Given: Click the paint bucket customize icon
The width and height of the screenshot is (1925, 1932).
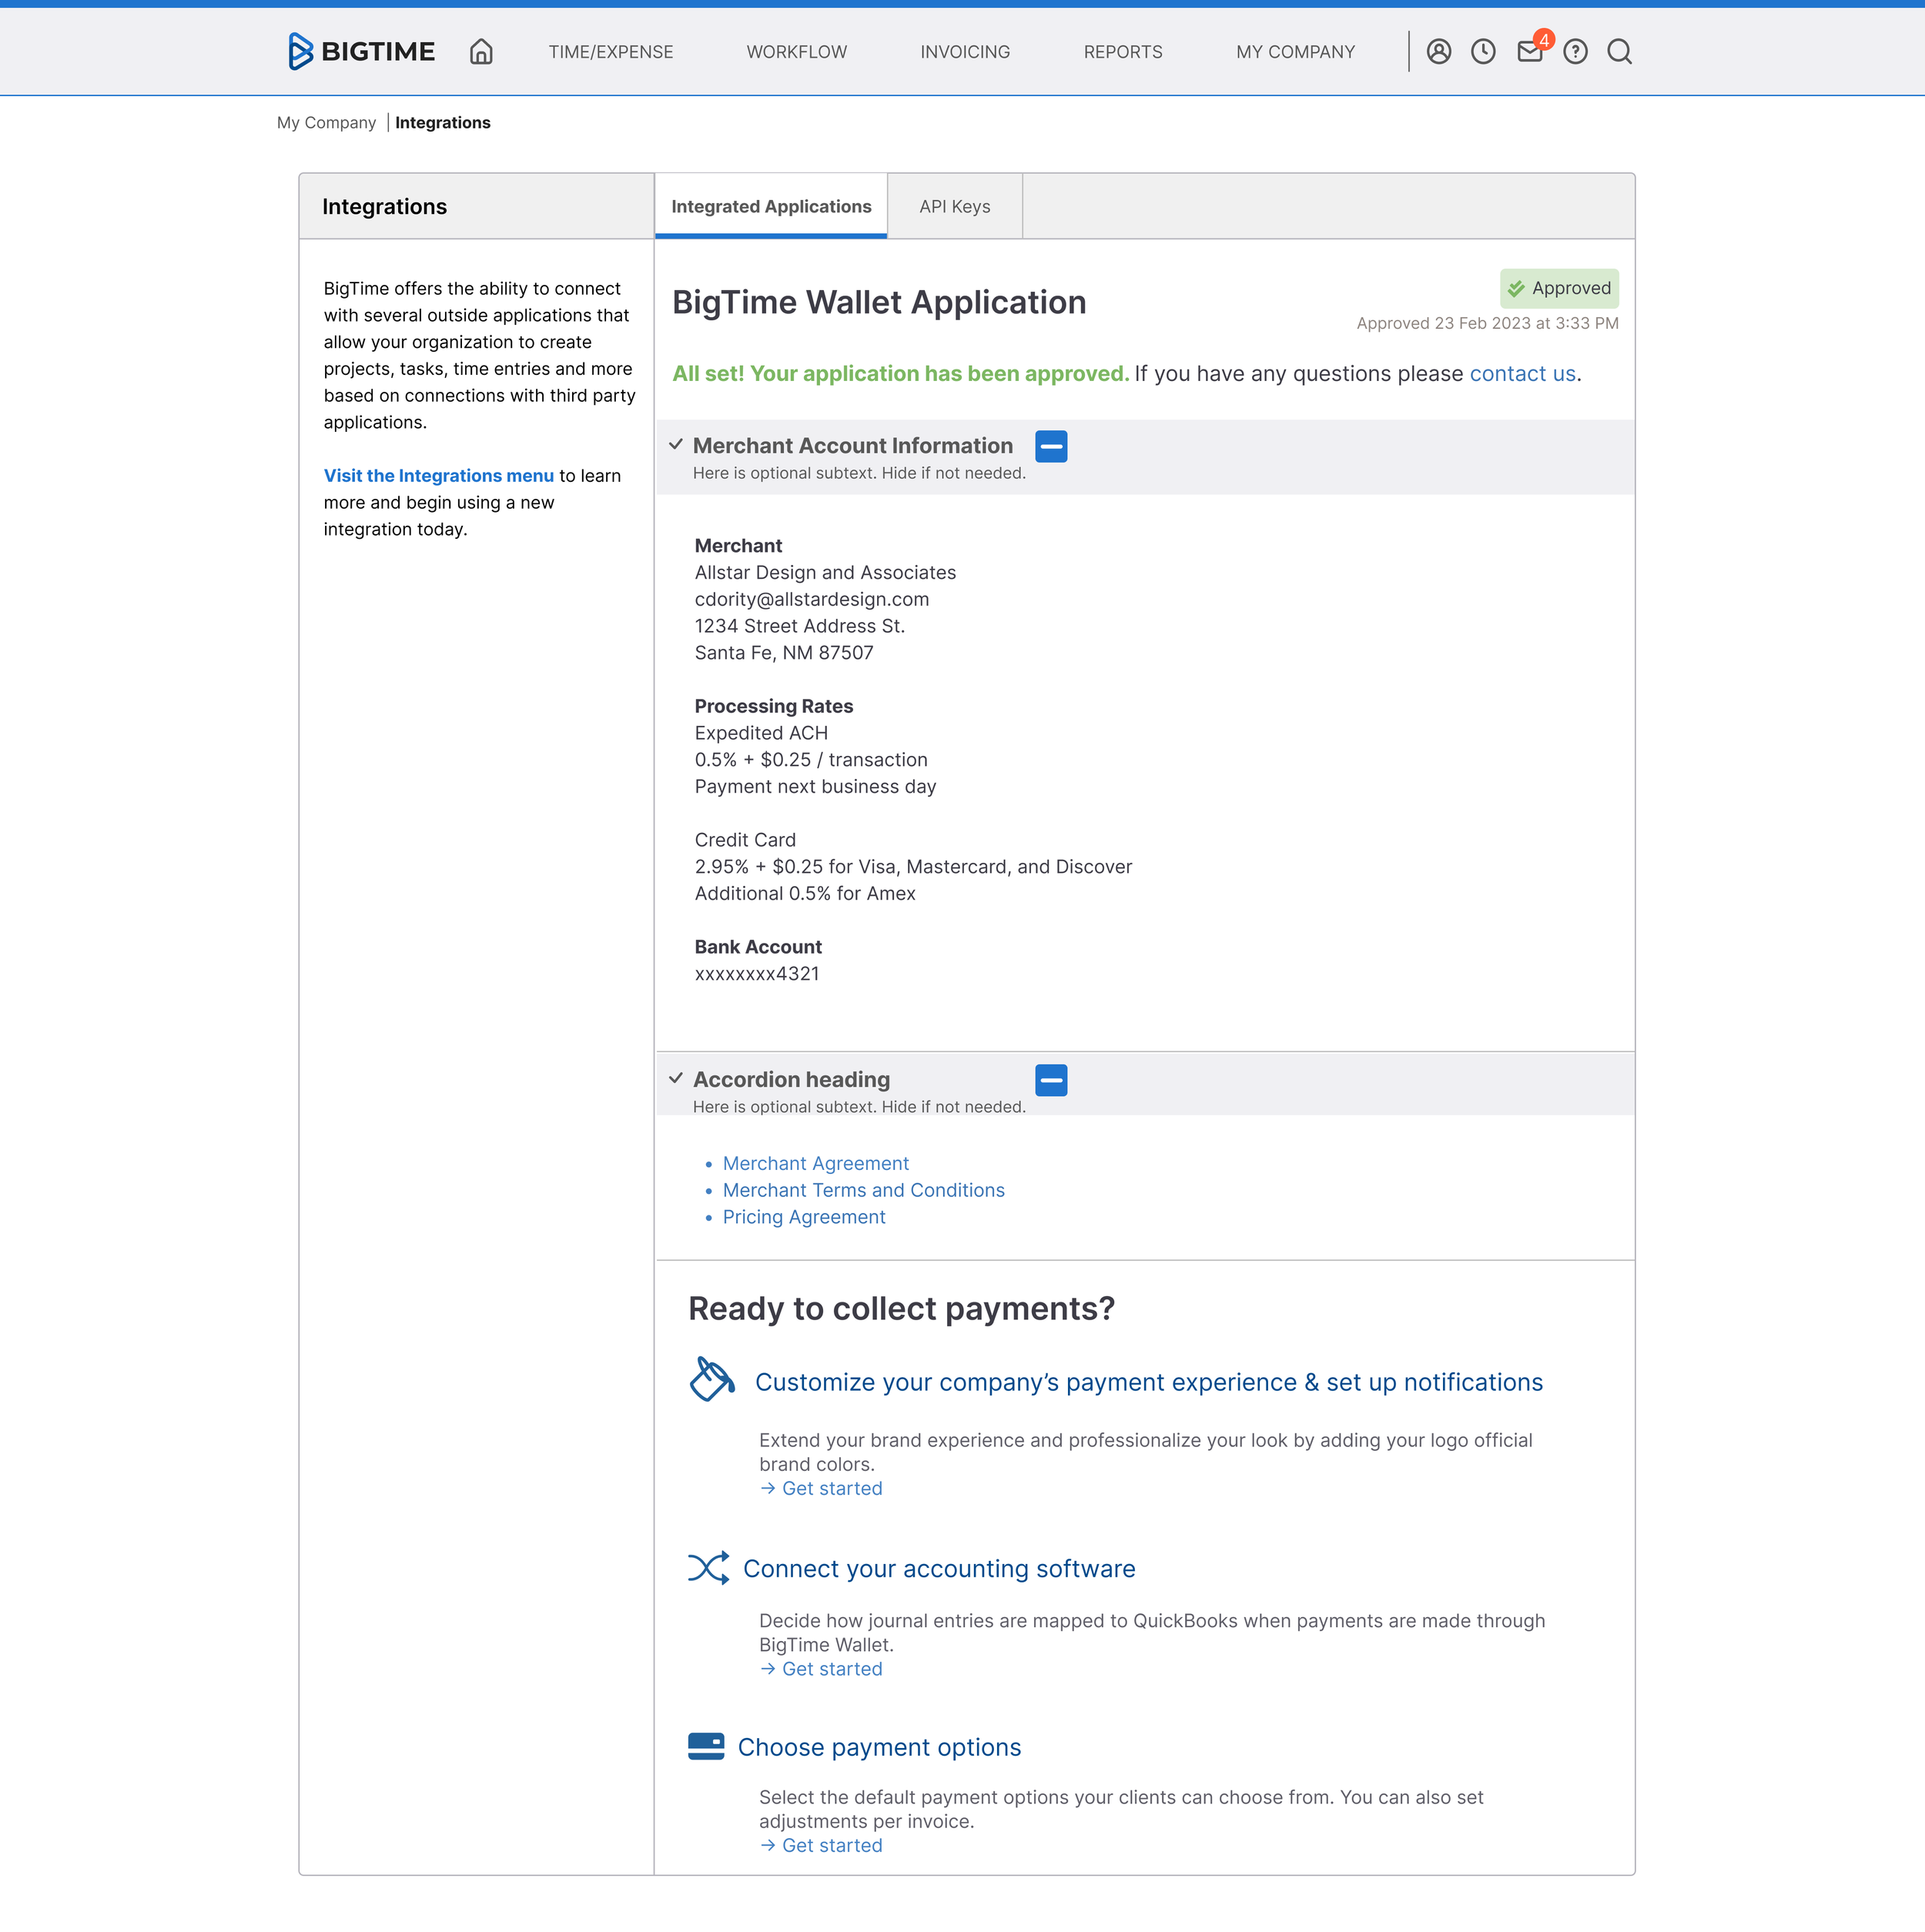Looking at the screenshot, I should tap(711, 1379).
